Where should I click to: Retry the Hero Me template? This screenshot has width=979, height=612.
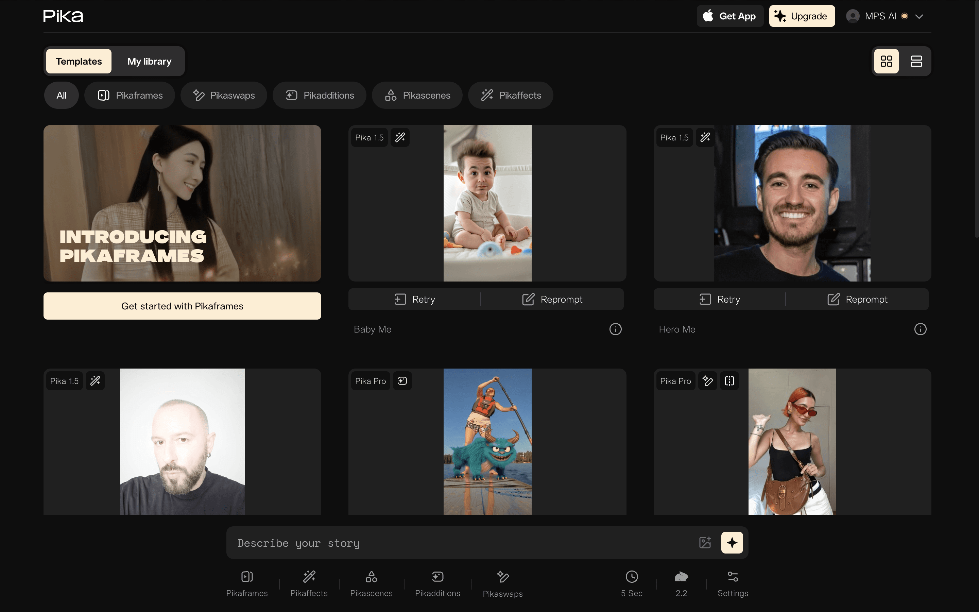tap(720, 299)
